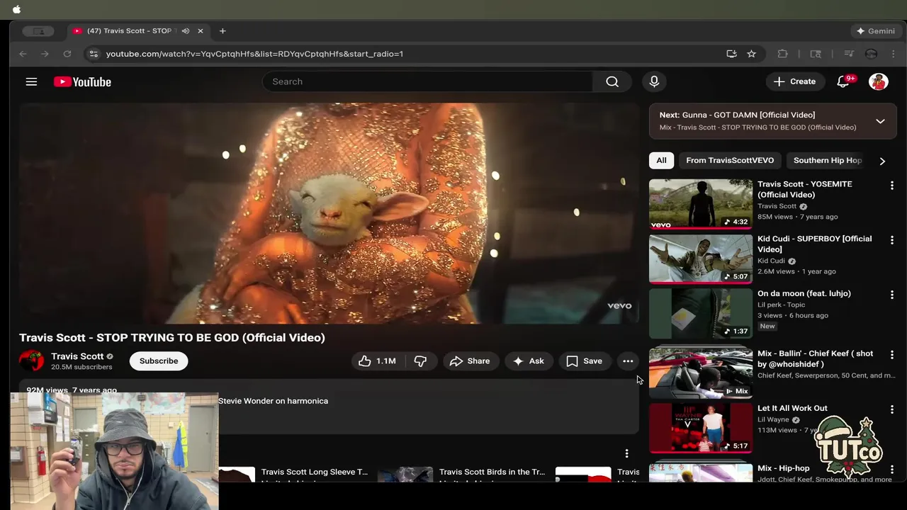Select Southern Hip Hop chip
The height and width of the screenshot is (510, 907).
pos(827,161)
